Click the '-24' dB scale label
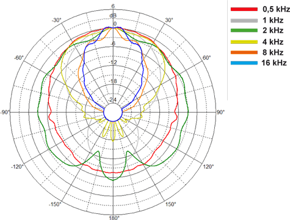The height and width of the screenshot is (220, 290). (113, 100)
